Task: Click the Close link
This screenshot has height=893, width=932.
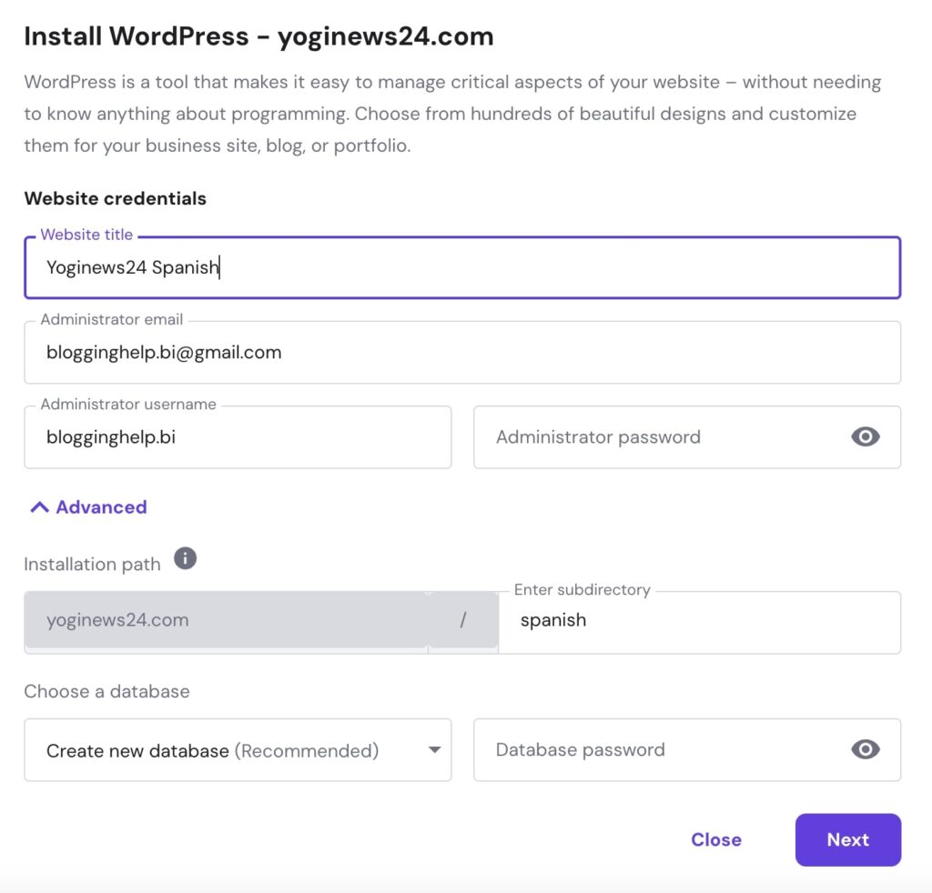Action: click(716, 840)
